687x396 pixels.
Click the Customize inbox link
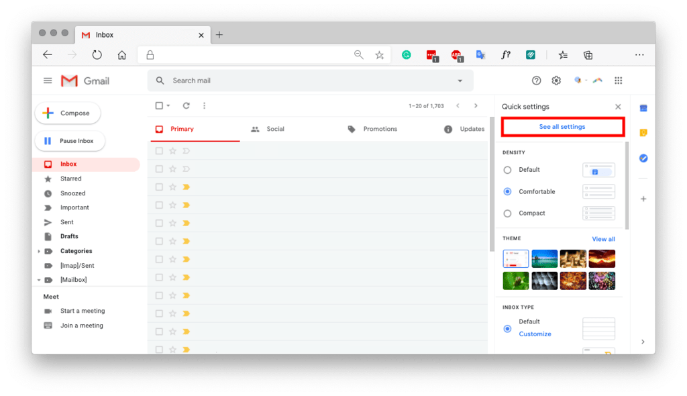(535, 334)
